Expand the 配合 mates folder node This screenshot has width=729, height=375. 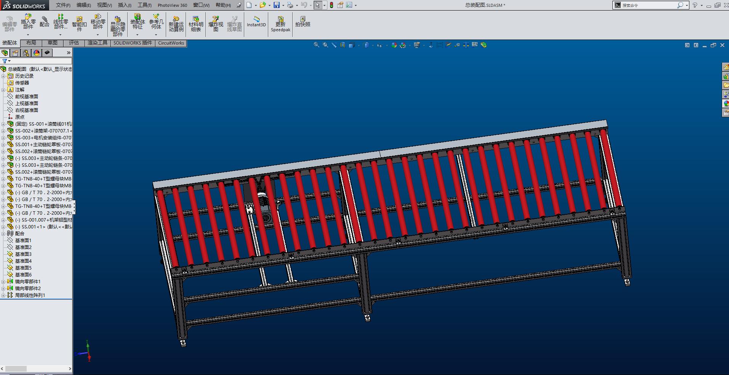click(3, 234)
